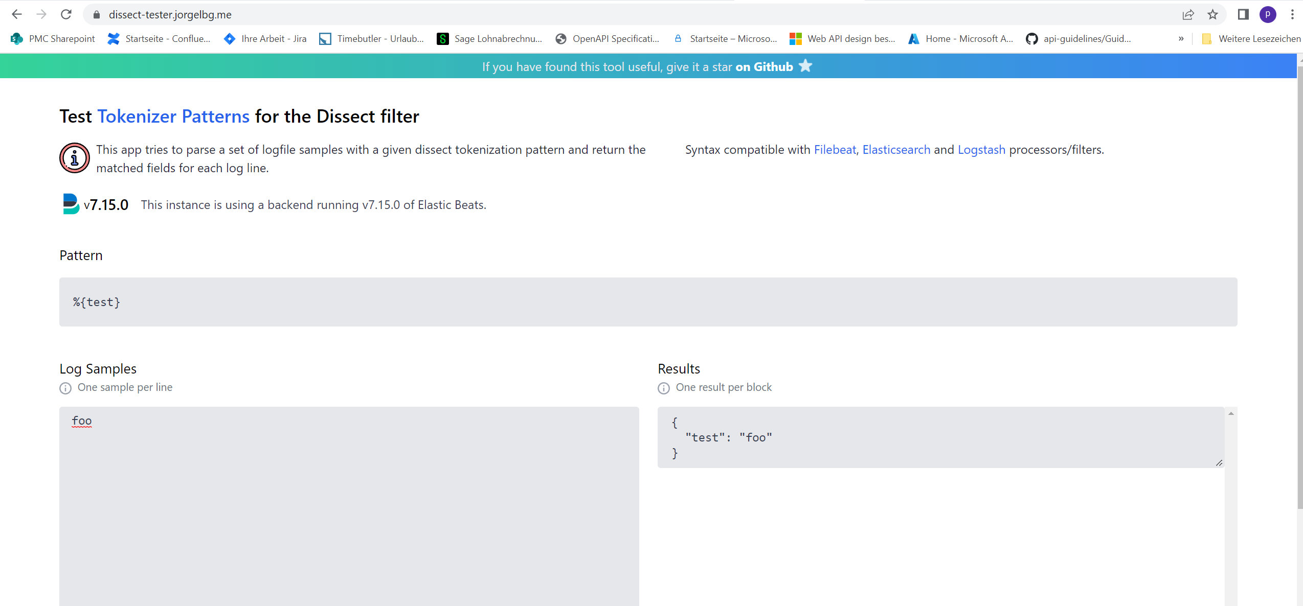Click the info icon under Log Samples
The image size is (1303, 606).
(x=65, y=388)
